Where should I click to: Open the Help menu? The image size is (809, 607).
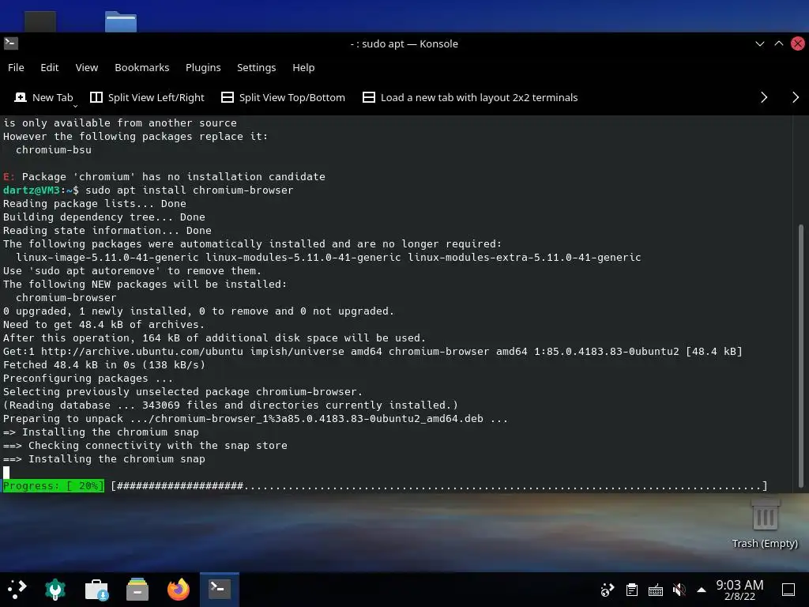coord(303,68)
